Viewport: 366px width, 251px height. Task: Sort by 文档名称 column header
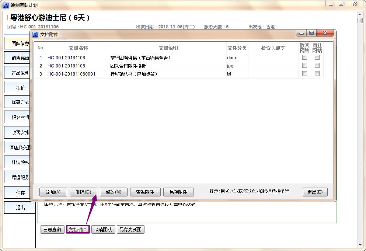(x=78, y=48)
